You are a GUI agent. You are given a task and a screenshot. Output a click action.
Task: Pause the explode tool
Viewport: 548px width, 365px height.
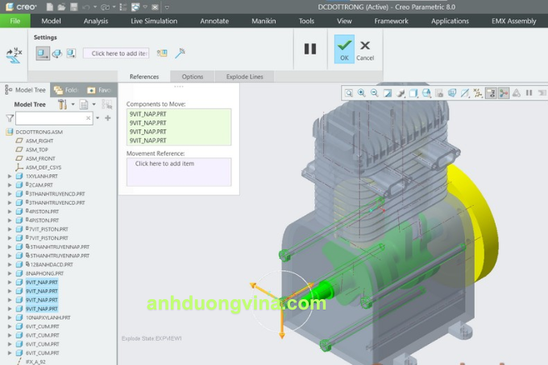[309, 49]
